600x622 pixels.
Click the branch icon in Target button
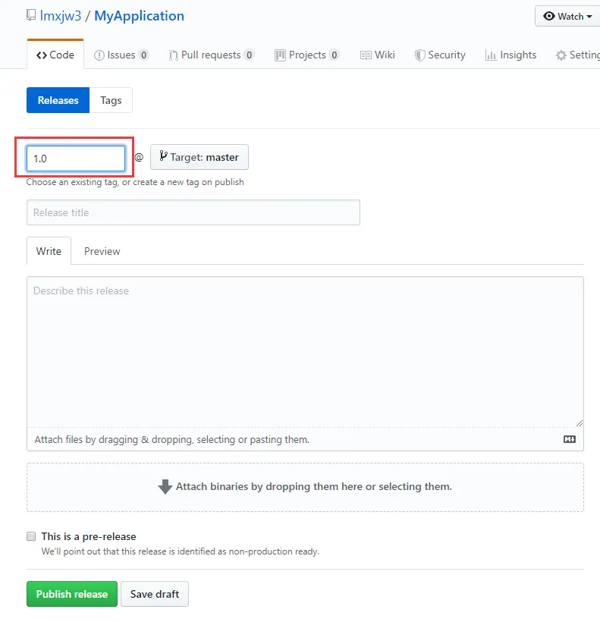tap(163, 156)
